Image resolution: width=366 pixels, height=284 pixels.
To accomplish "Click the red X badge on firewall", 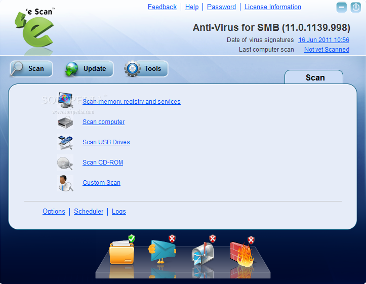I will click(251, 240).
